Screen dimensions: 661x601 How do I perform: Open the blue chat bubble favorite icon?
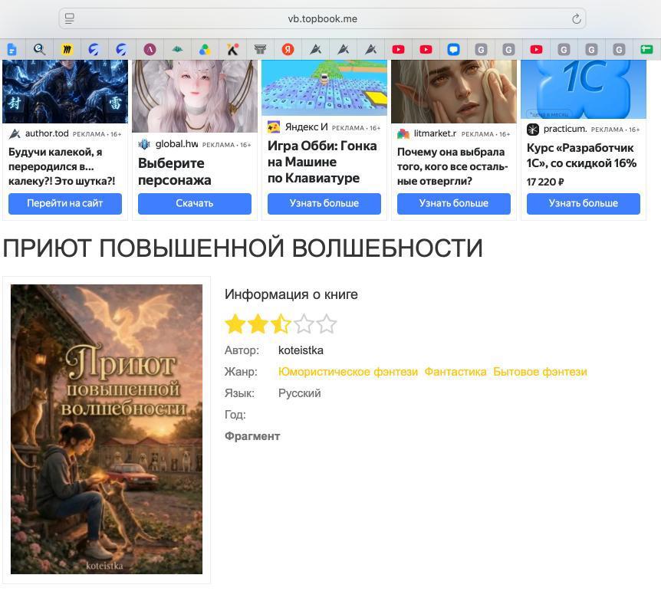coord(454,50)
